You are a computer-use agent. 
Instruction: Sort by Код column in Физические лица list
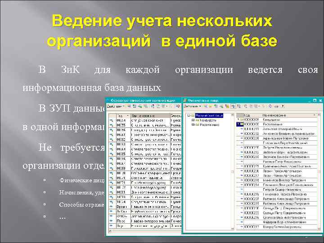point(252,115)
